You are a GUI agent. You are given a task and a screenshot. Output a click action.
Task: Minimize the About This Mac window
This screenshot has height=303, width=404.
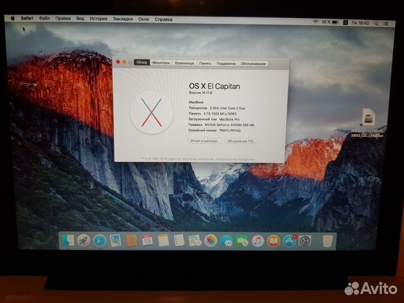124,62
